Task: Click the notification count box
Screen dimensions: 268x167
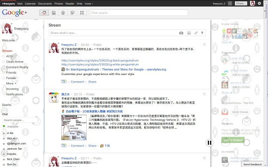Action: (230, 4)
